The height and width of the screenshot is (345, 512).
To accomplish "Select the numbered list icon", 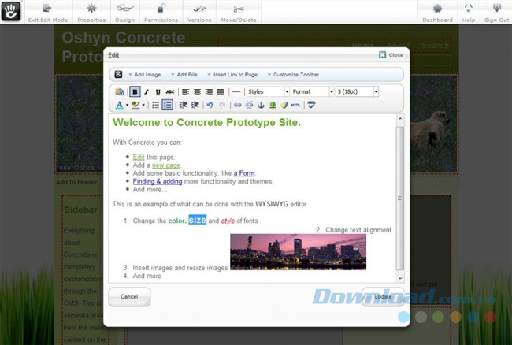I will (x=168, y=105).
